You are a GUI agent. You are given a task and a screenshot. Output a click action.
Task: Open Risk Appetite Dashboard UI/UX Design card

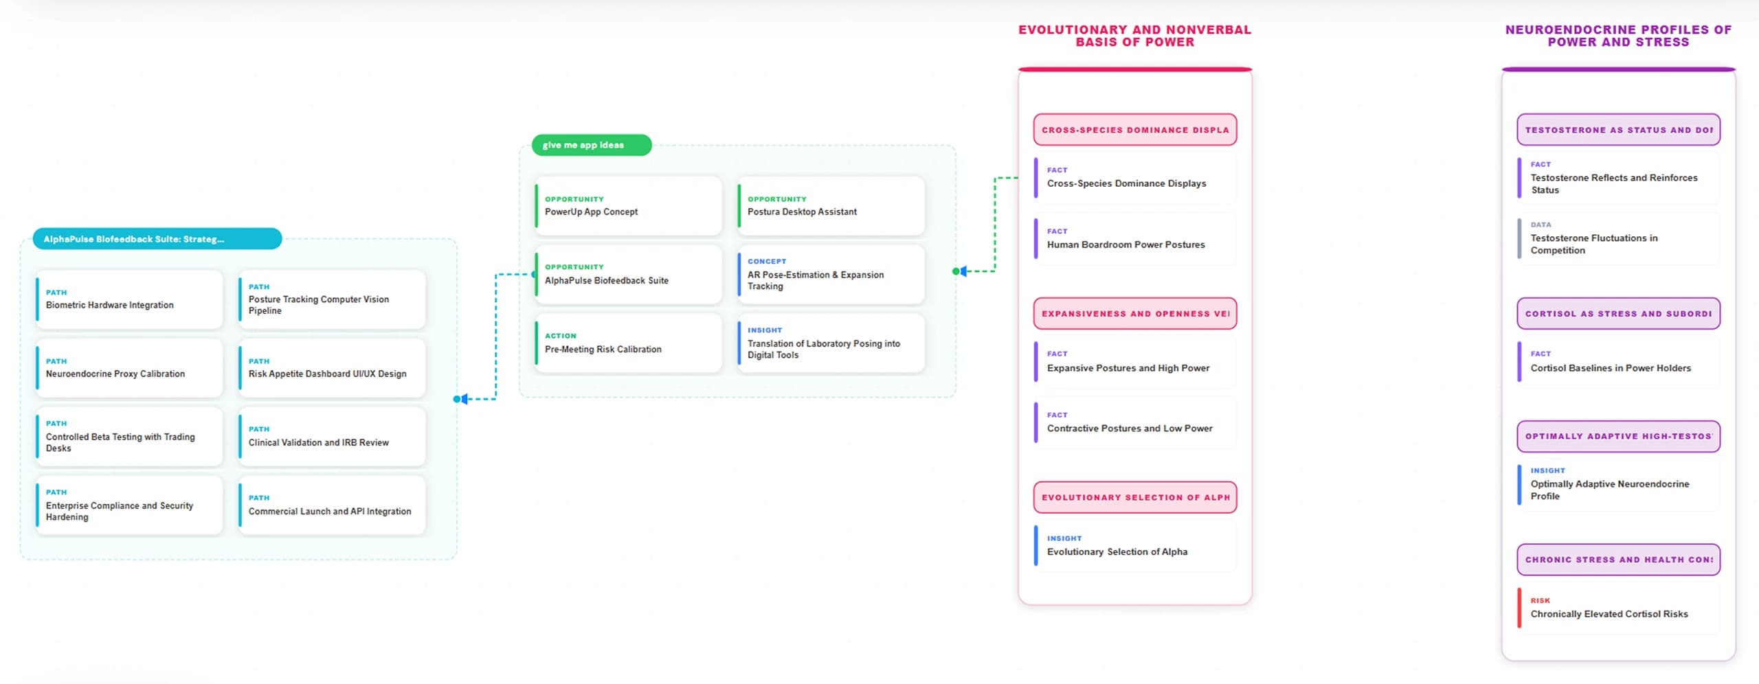point(332,368)
